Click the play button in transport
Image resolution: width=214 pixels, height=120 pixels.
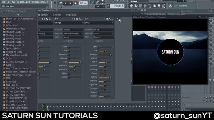(66, 3)
